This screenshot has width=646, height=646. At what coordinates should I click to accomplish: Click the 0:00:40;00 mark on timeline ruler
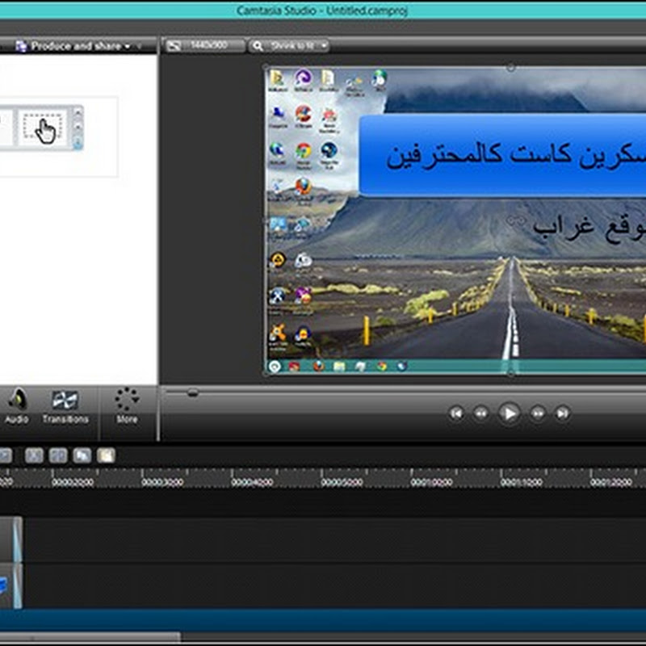point(252,482)
